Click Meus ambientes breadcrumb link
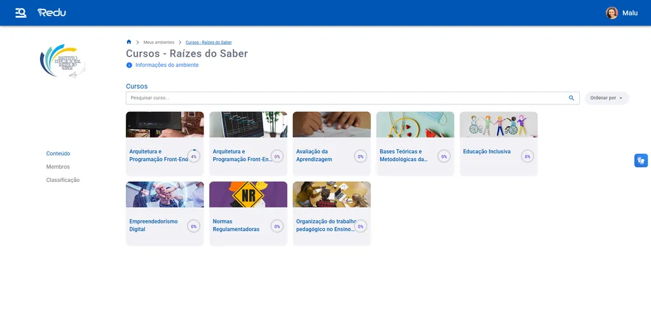Viewport: 651px width, 320px height. tap(158, 42)
